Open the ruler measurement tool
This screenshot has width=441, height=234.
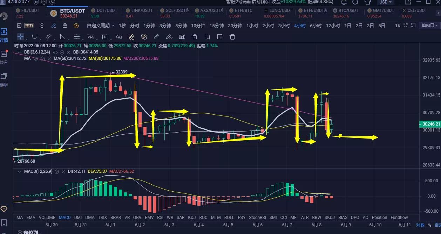point(157,37)
